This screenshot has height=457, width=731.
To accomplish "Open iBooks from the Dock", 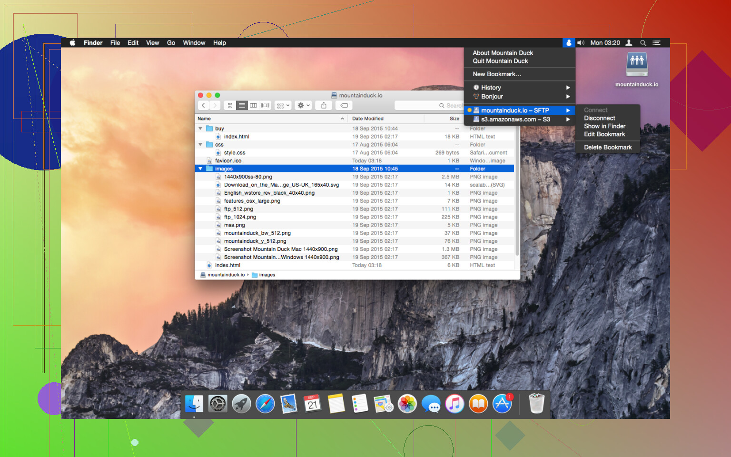I will tap(478, 404).
